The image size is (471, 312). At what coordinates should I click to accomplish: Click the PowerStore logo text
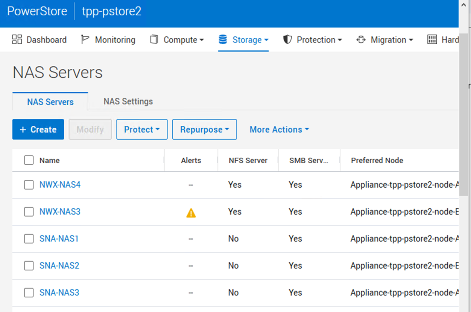tap(37, 11)
